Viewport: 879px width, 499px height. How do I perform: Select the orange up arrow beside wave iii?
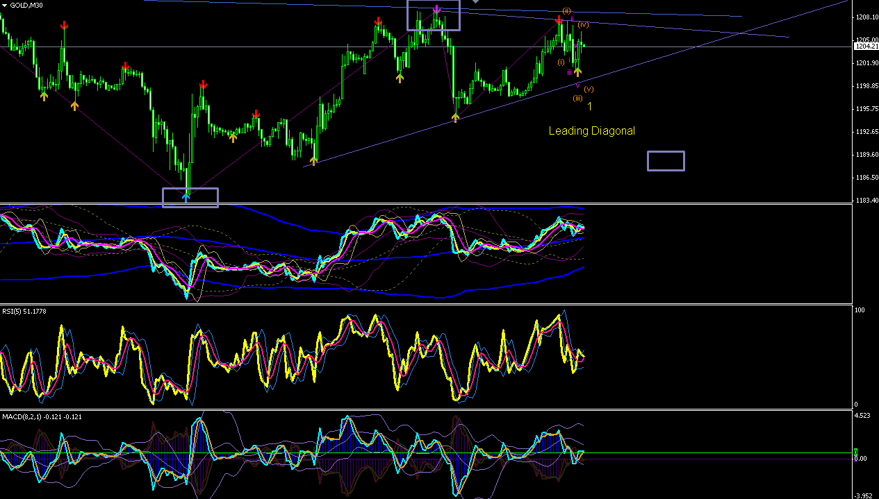tap(577, 71)
